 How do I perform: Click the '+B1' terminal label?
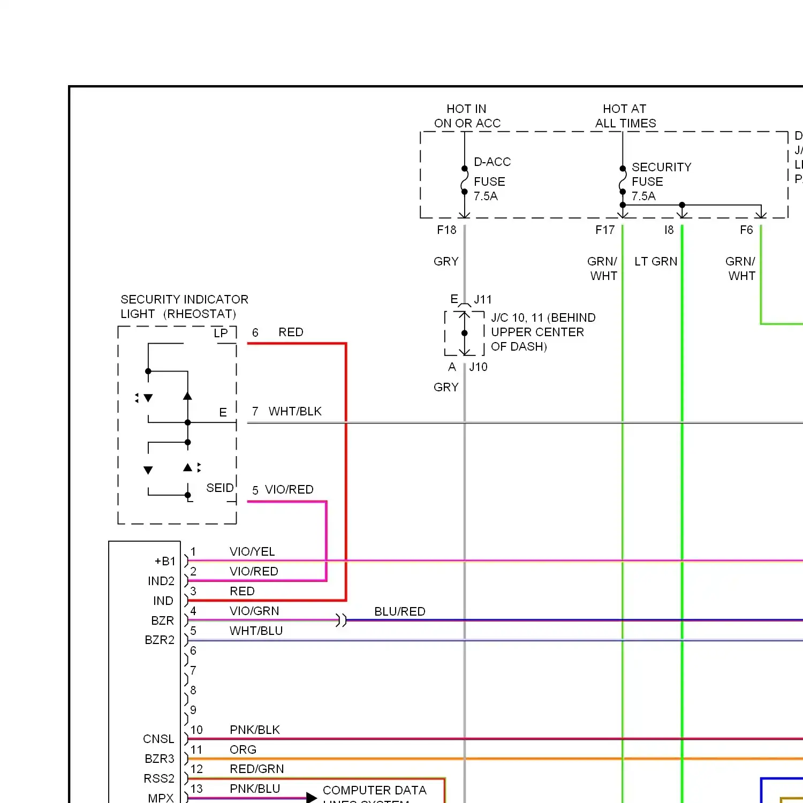click(165, 561)
